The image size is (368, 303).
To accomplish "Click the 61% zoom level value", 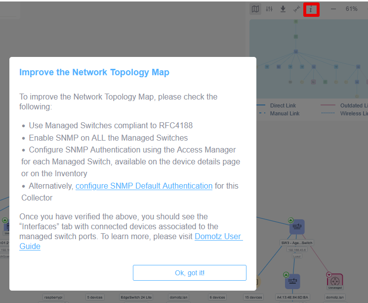I will (351, 9).
